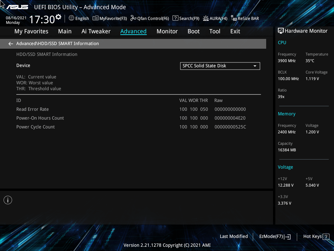
Task: Open the Main tab
Action: 65,31
